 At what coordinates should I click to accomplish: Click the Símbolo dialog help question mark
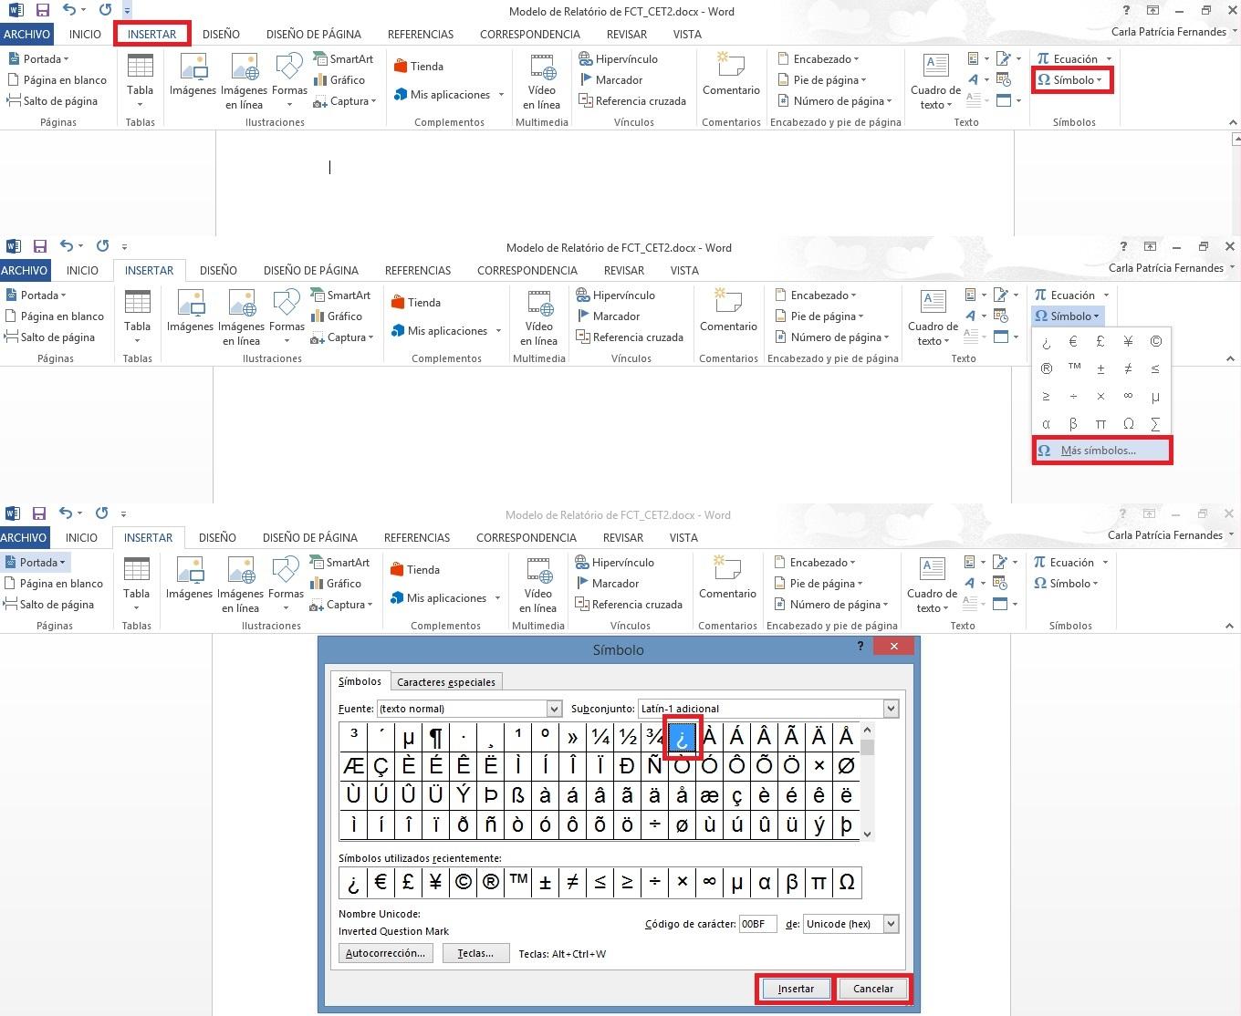point(860,646)
